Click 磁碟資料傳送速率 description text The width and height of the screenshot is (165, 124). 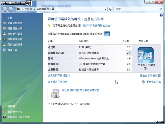point(89,69)
